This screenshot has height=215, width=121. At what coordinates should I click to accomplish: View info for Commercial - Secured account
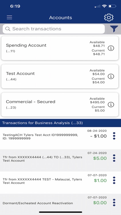[111, 105]
